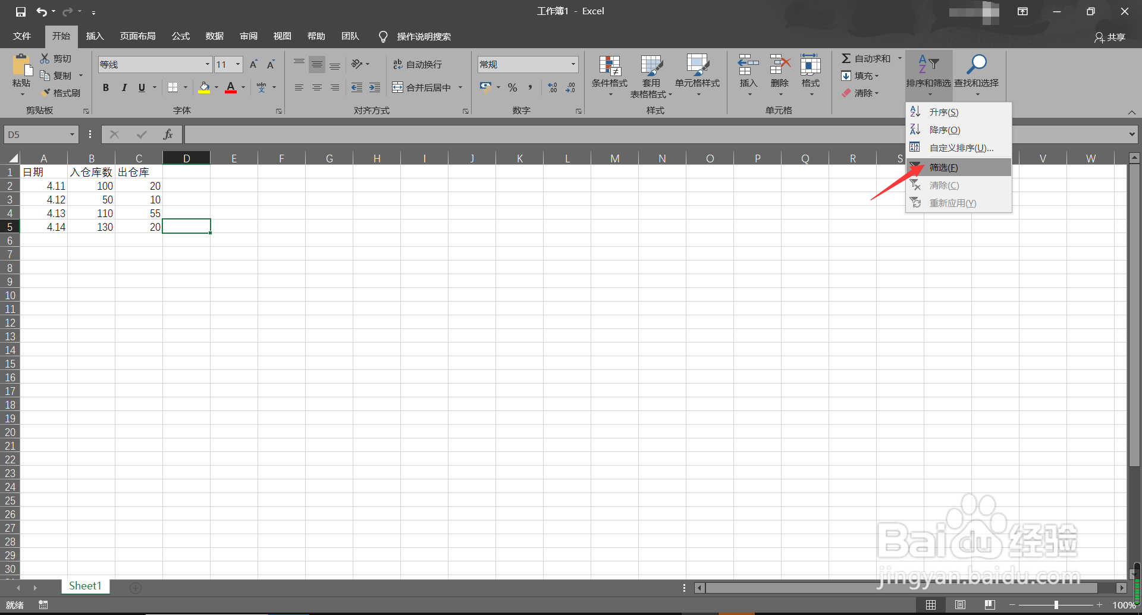This screenshot has height=615, width=1142.
Task: Apply red font color swatch
Action: click(231, 87)
